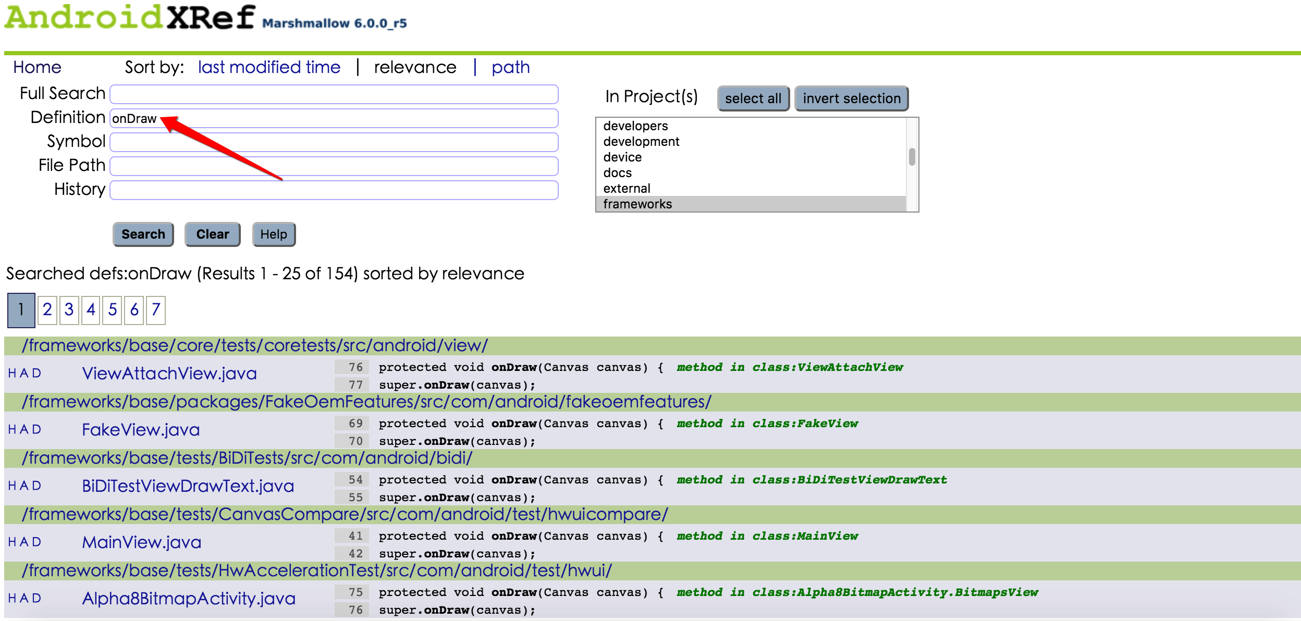
Task: Open MainView.java file
Action: coord(142,542)
